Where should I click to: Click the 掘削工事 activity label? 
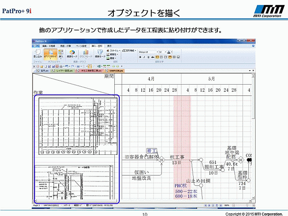(214, 167)
